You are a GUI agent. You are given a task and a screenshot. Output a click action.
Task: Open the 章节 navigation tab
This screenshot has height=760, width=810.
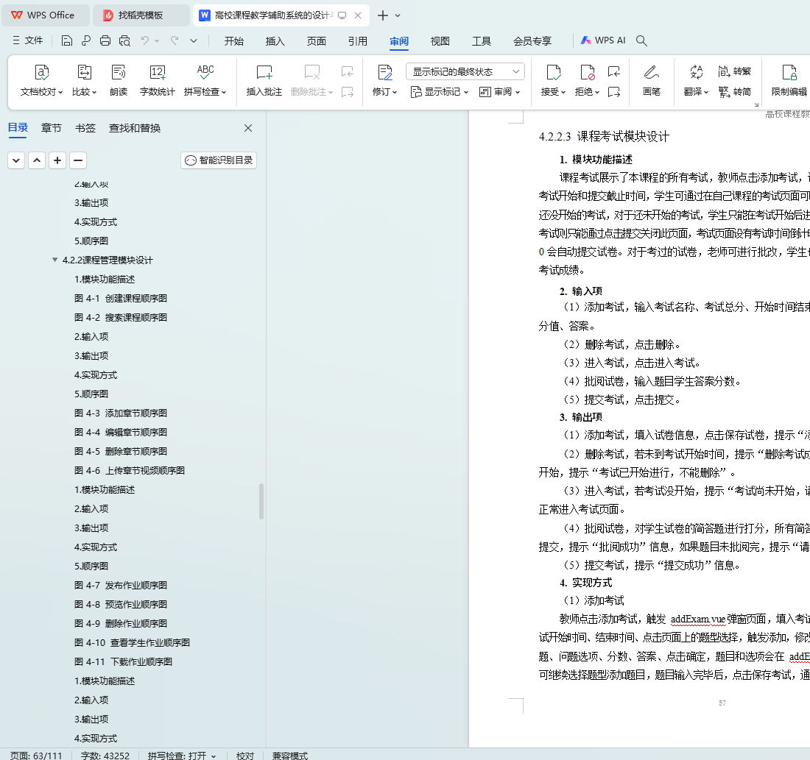[51, 128]
